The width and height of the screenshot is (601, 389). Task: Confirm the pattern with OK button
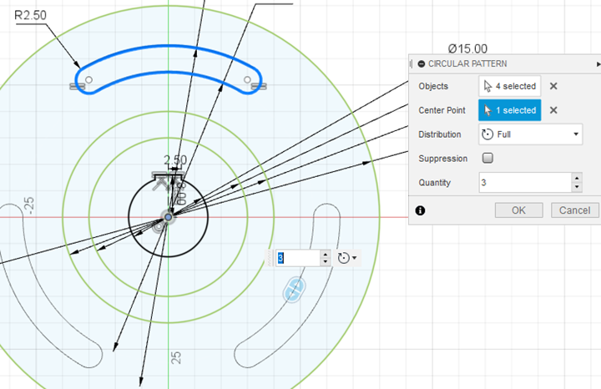tap(518, 210)
